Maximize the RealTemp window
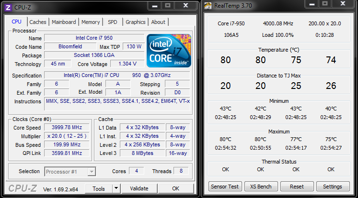Screen dimensions: 358x198 [x=325, y=4]
